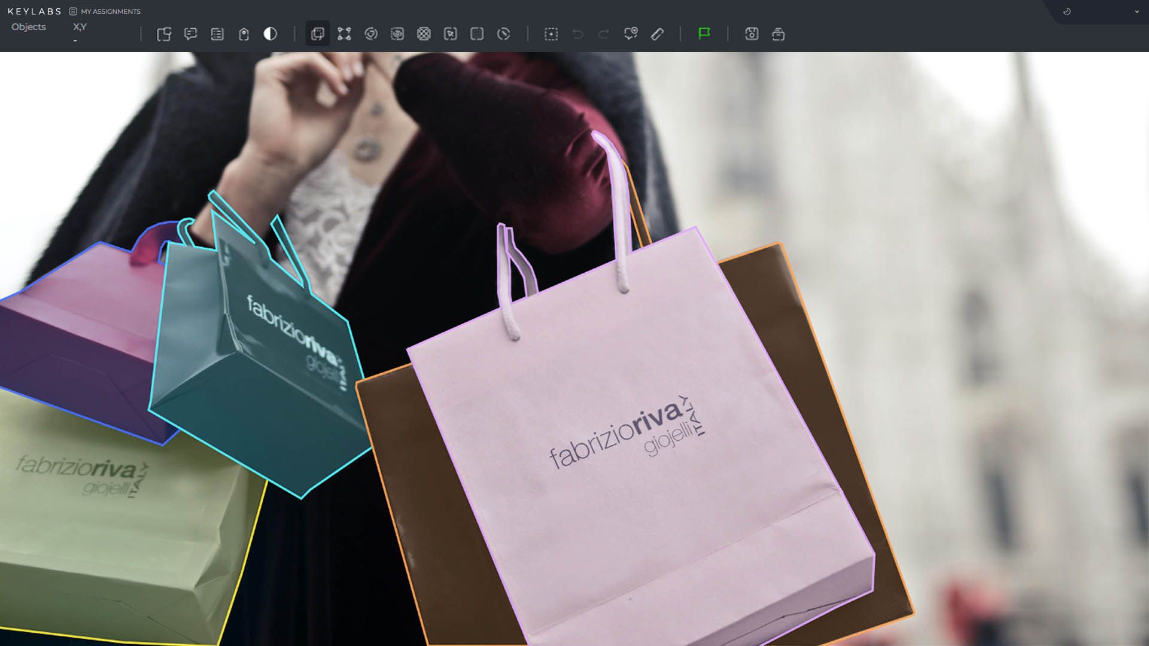Select the ruler measurement tool
1149x646 pixels.
[x=657, y=34]
